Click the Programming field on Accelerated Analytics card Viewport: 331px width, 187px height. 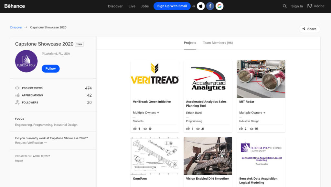click(x=194, y=121)
